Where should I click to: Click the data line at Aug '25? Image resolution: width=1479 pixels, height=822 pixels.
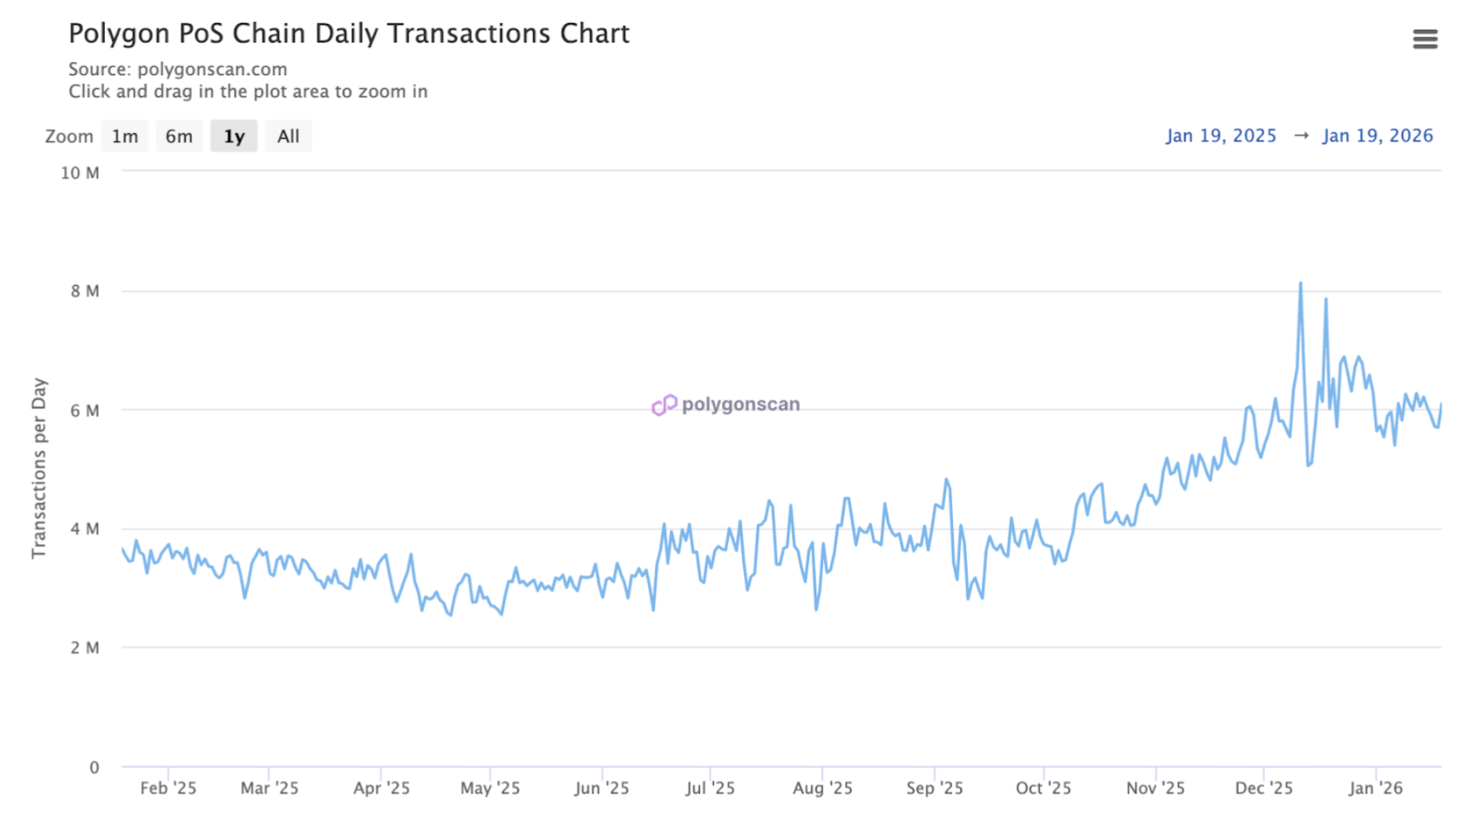[821, 546]
